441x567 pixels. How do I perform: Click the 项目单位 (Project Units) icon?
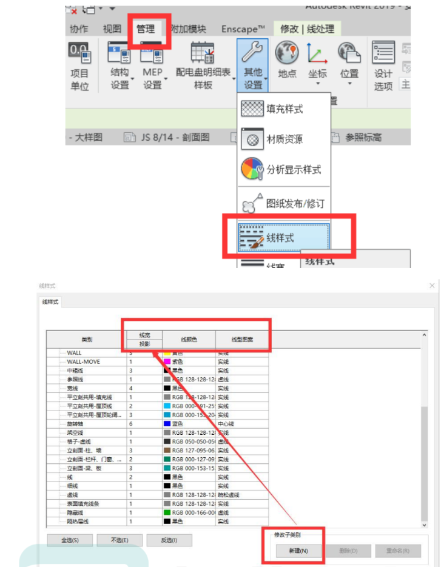79,53
